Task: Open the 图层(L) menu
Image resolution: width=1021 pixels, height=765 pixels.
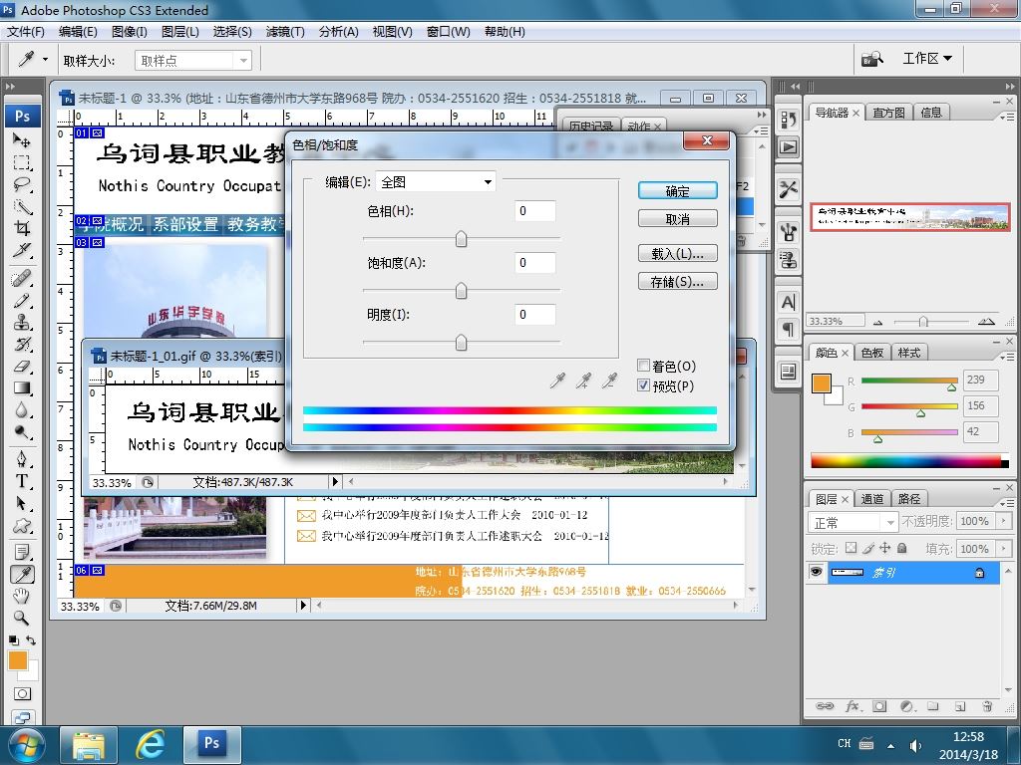Action: [180, 31]
